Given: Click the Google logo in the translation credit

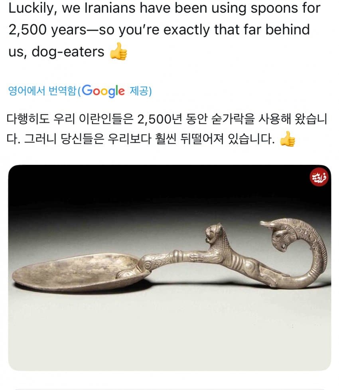Looking at the screenshot, I should 103,91.
